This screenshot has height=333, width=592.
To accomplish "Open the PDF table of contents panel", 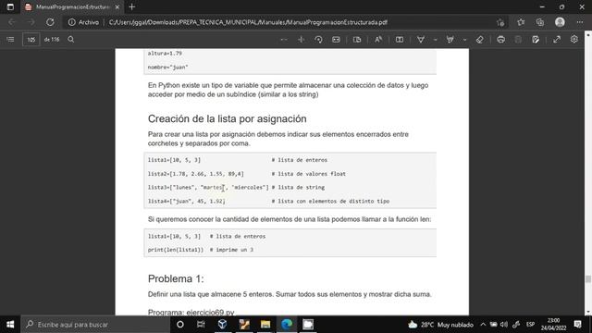I will [10, 39].
